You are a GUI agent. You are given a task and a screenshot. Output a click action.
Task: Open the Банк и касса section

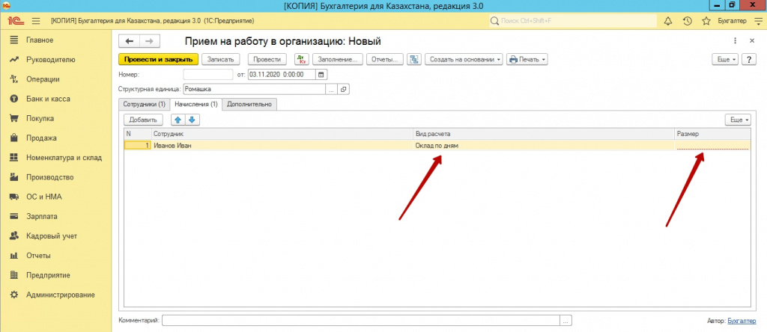coord(48,99)
